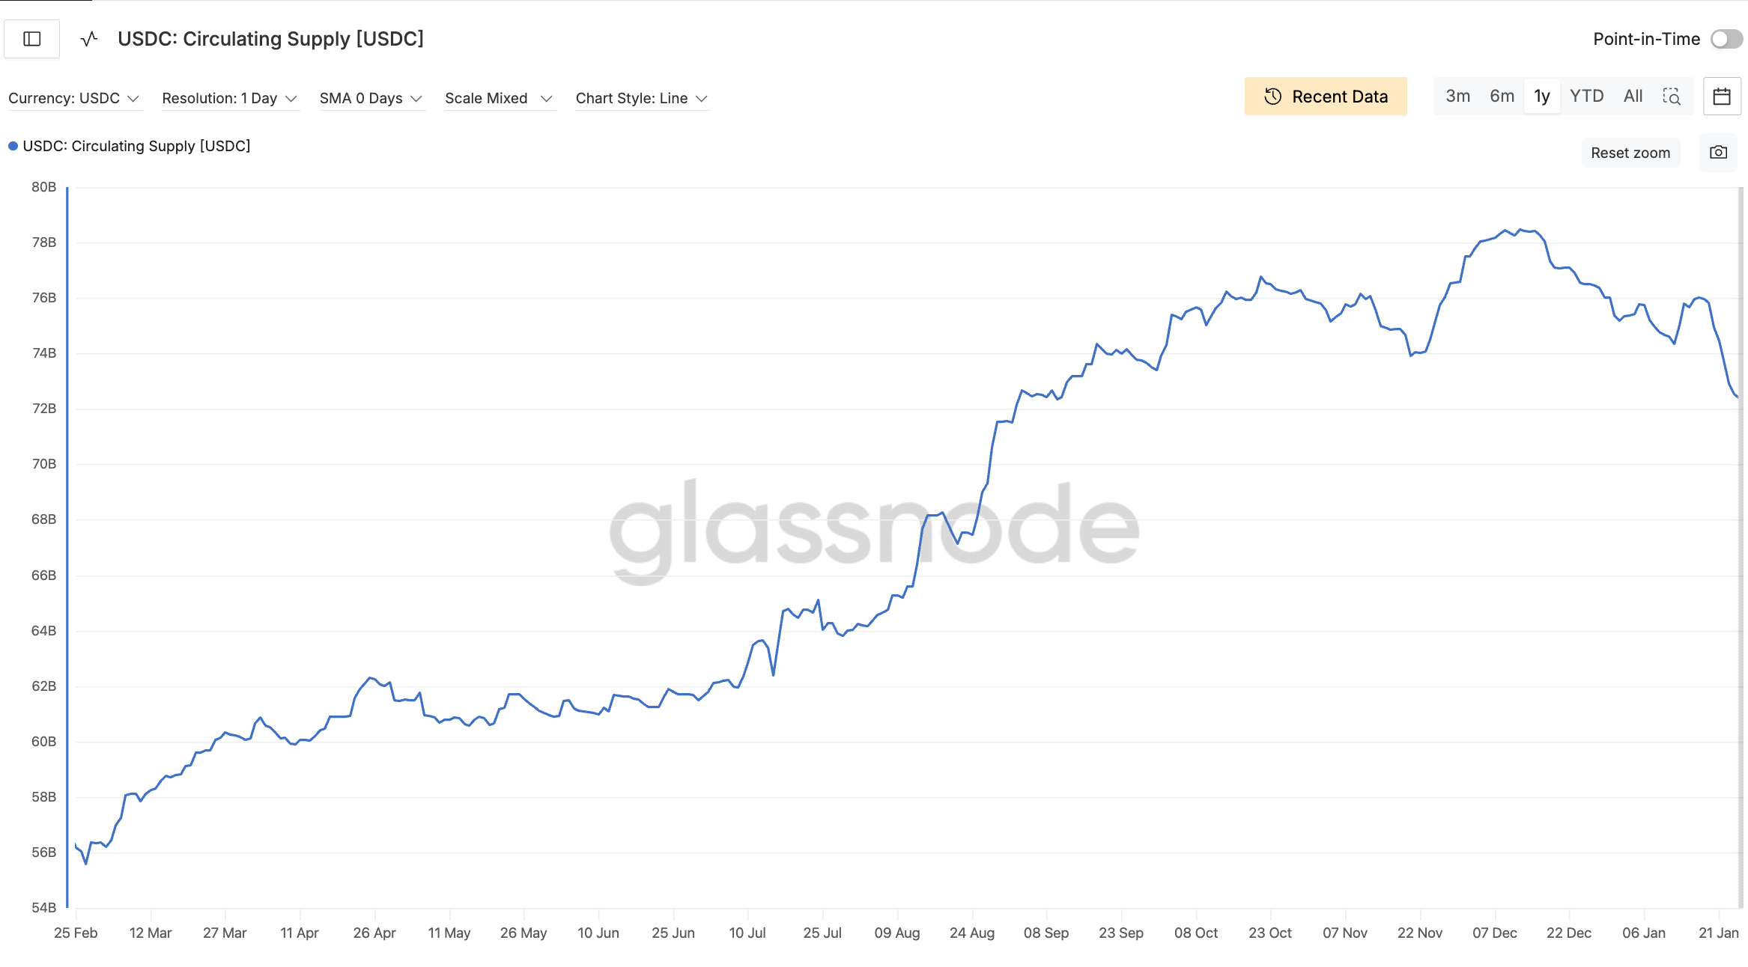The height and width of the screenshot is (967, 1748).
Task: Switch to the 6m time range
Action: [x=1502, y=97]
